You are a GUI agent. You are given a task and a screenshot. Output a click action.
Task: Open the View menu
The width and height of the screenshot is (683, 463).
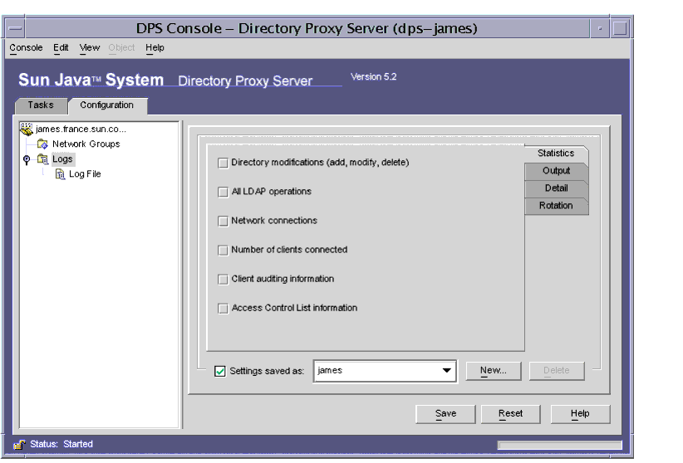[x=89, y=48]
